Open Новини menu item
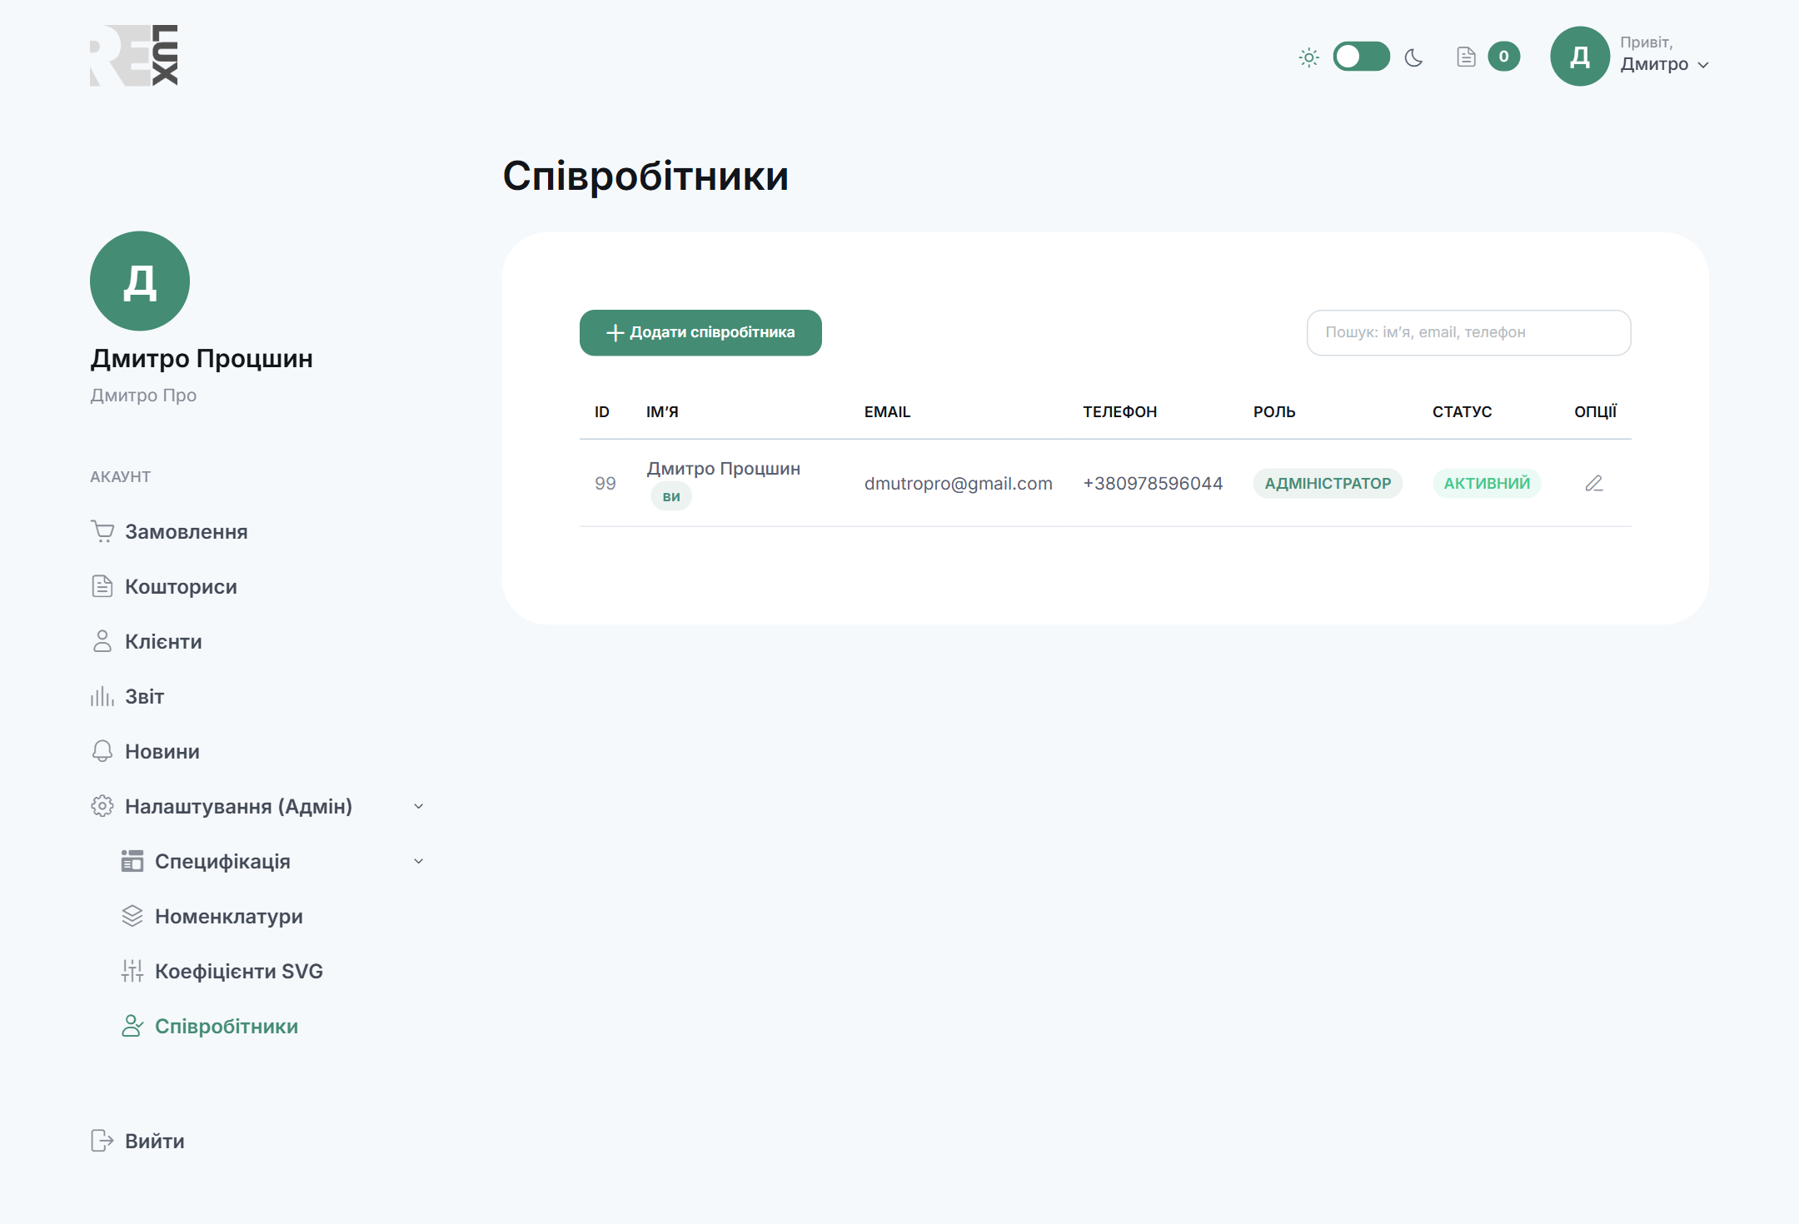 tap(162, 751)
